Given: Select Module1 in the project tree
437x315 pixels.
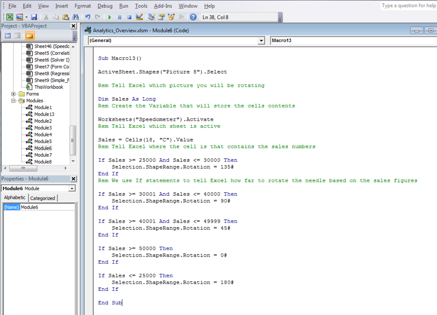Looking at the screenshot, I should 43,107.
